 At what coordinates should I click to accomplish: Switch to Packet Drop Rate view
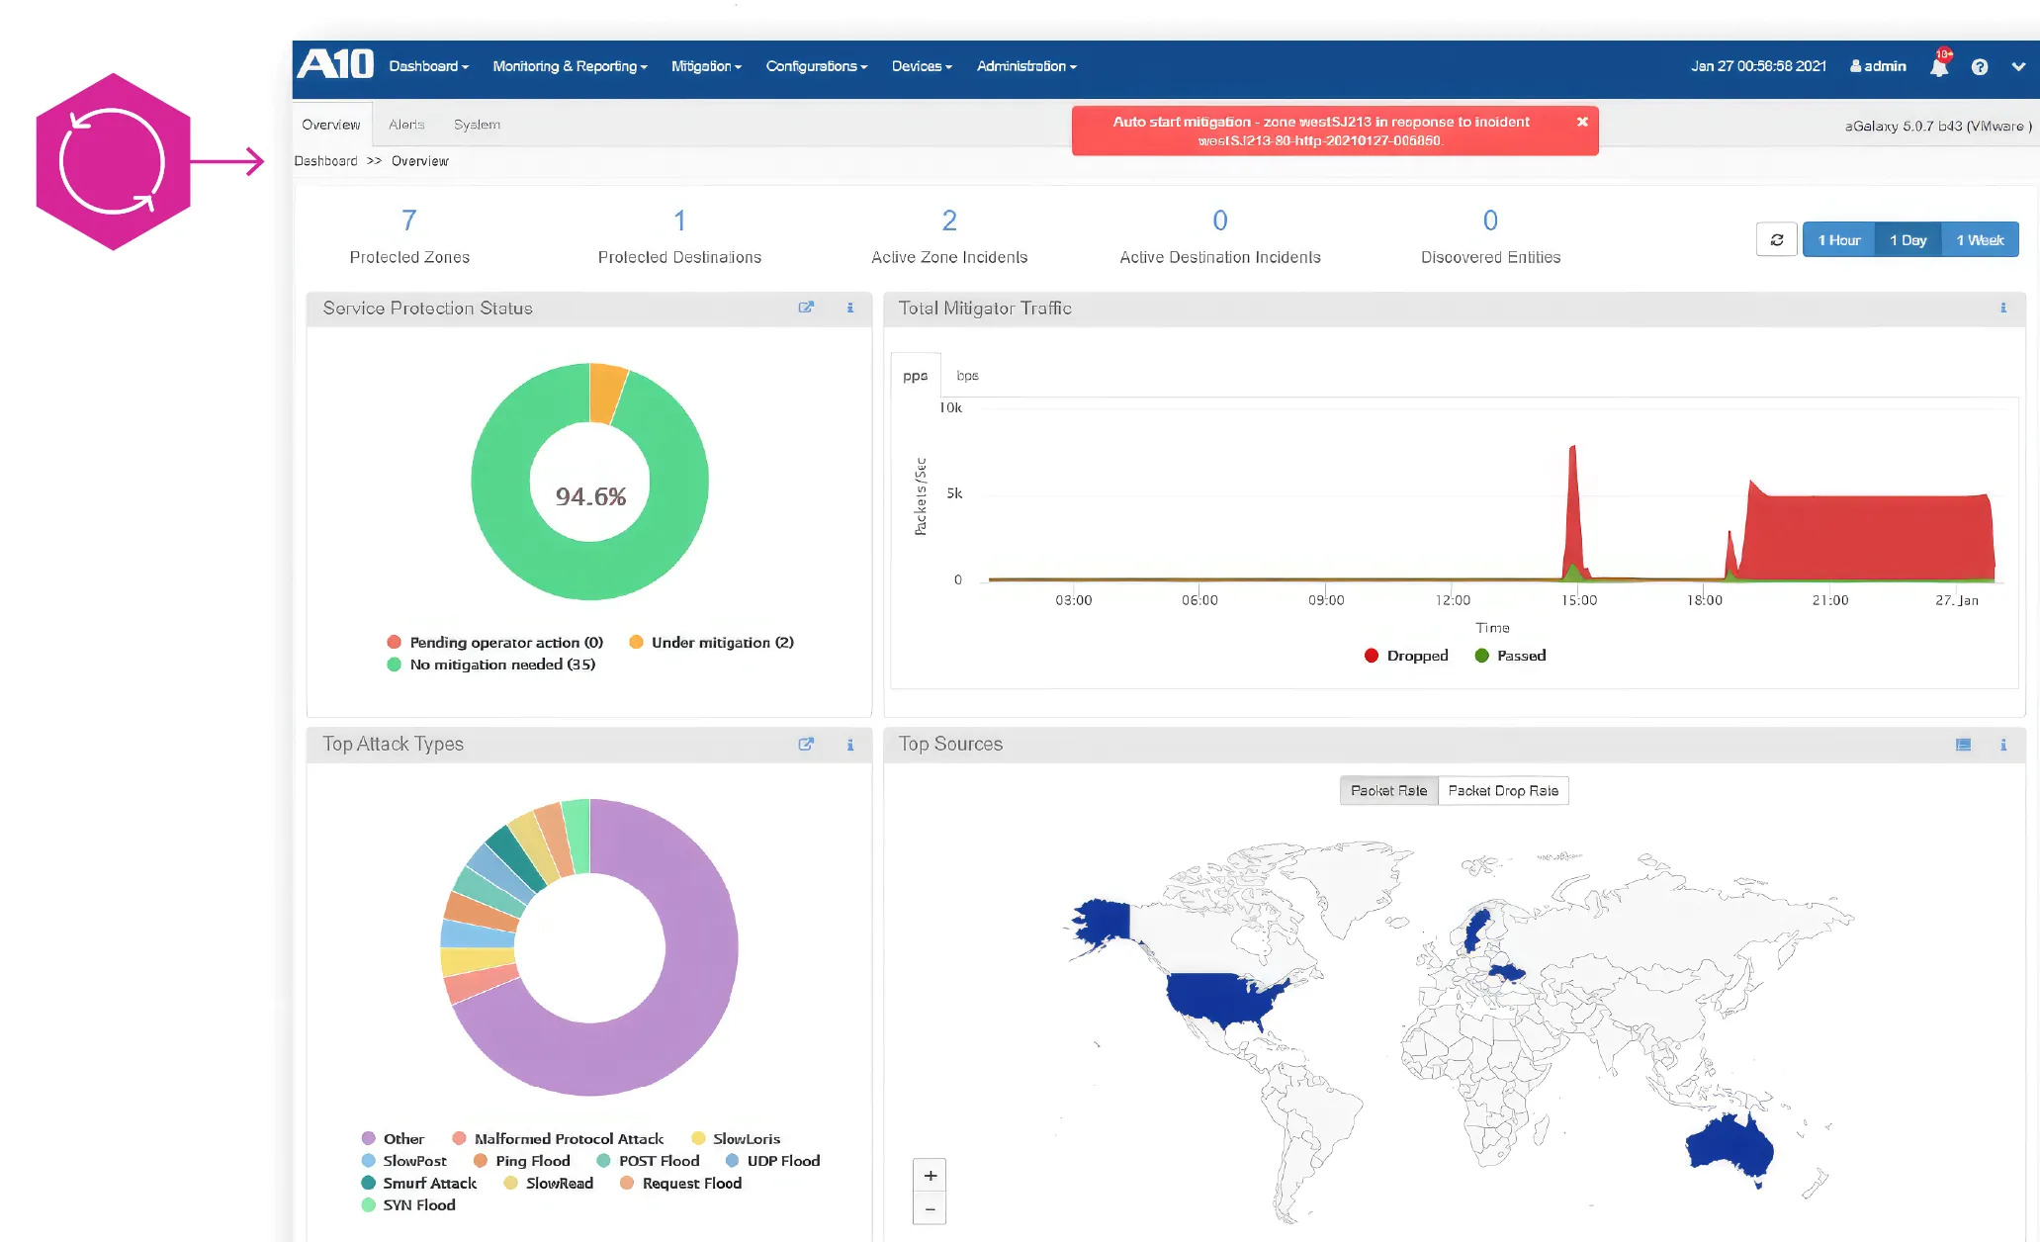[1503, 790]
